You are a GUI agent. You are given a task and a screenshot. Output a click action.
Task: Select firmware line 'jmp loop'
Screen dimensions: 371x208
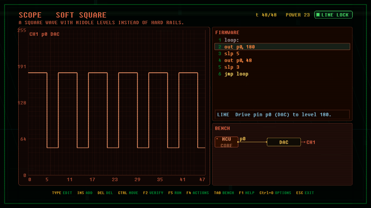[282, 74]
